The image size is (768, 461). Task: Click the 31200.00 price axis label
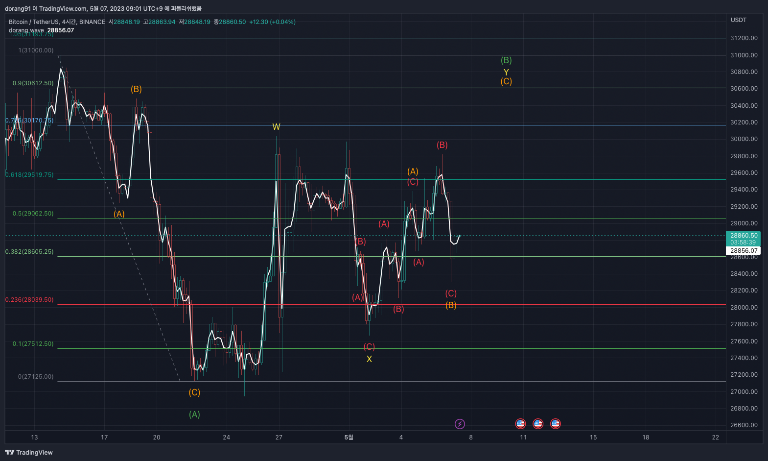click(744, 38)
